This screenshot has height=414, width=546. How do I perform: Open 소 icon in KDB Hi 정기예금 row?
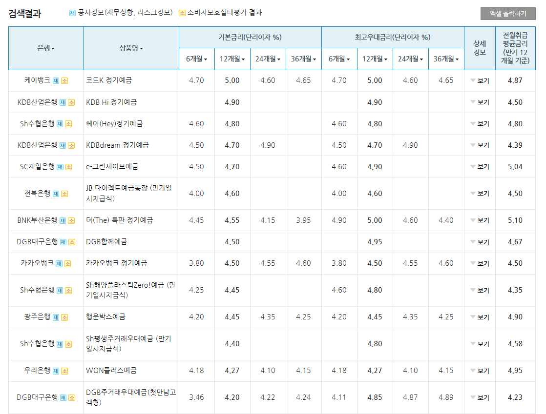[71, 102]
